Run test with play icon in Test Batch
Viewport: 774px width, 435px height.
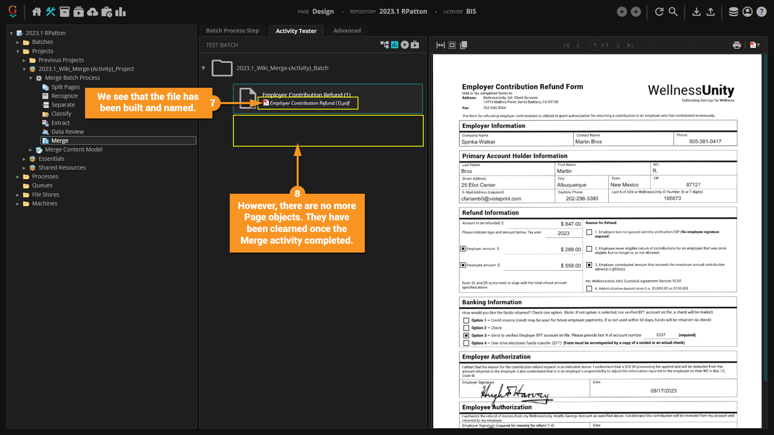pos(405,45)
